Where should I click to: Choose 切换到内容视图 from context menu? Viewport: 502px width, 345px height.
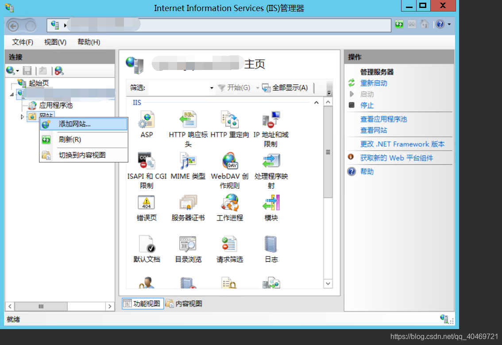pos(84,155)
